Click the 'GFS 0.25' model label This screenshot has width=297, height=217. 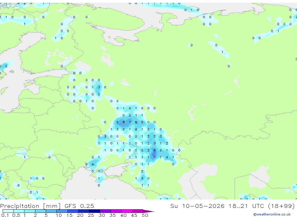coord(79,206)
